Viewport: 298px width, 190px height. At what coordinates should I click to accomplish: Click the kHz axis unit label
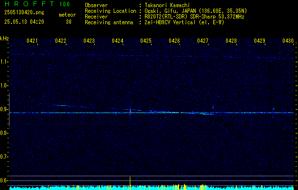tap(4, 38)
